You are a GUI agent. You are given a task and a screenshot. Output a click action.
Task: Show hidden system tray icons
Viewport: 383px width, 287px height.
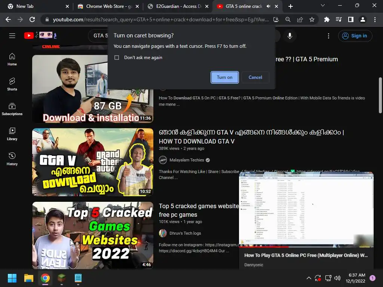pyautogui.click(x=309, y=278)
